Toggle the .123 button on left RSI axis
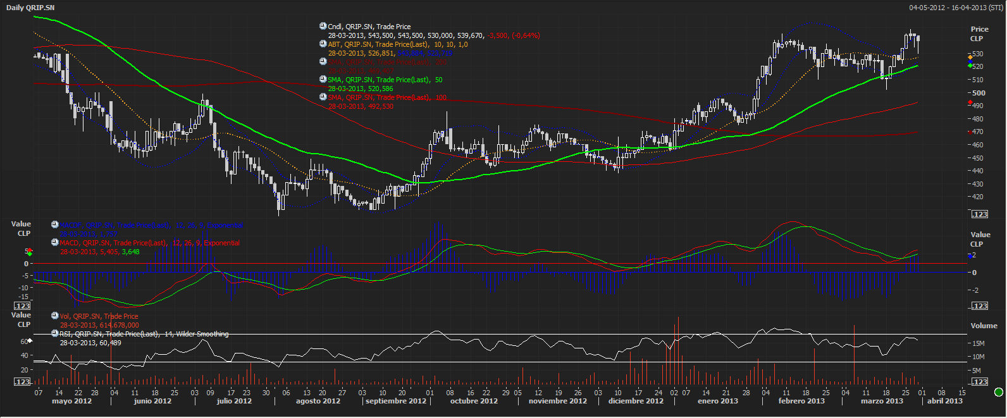Viewport: 1007px width, 418px height. tap(22, 382)
